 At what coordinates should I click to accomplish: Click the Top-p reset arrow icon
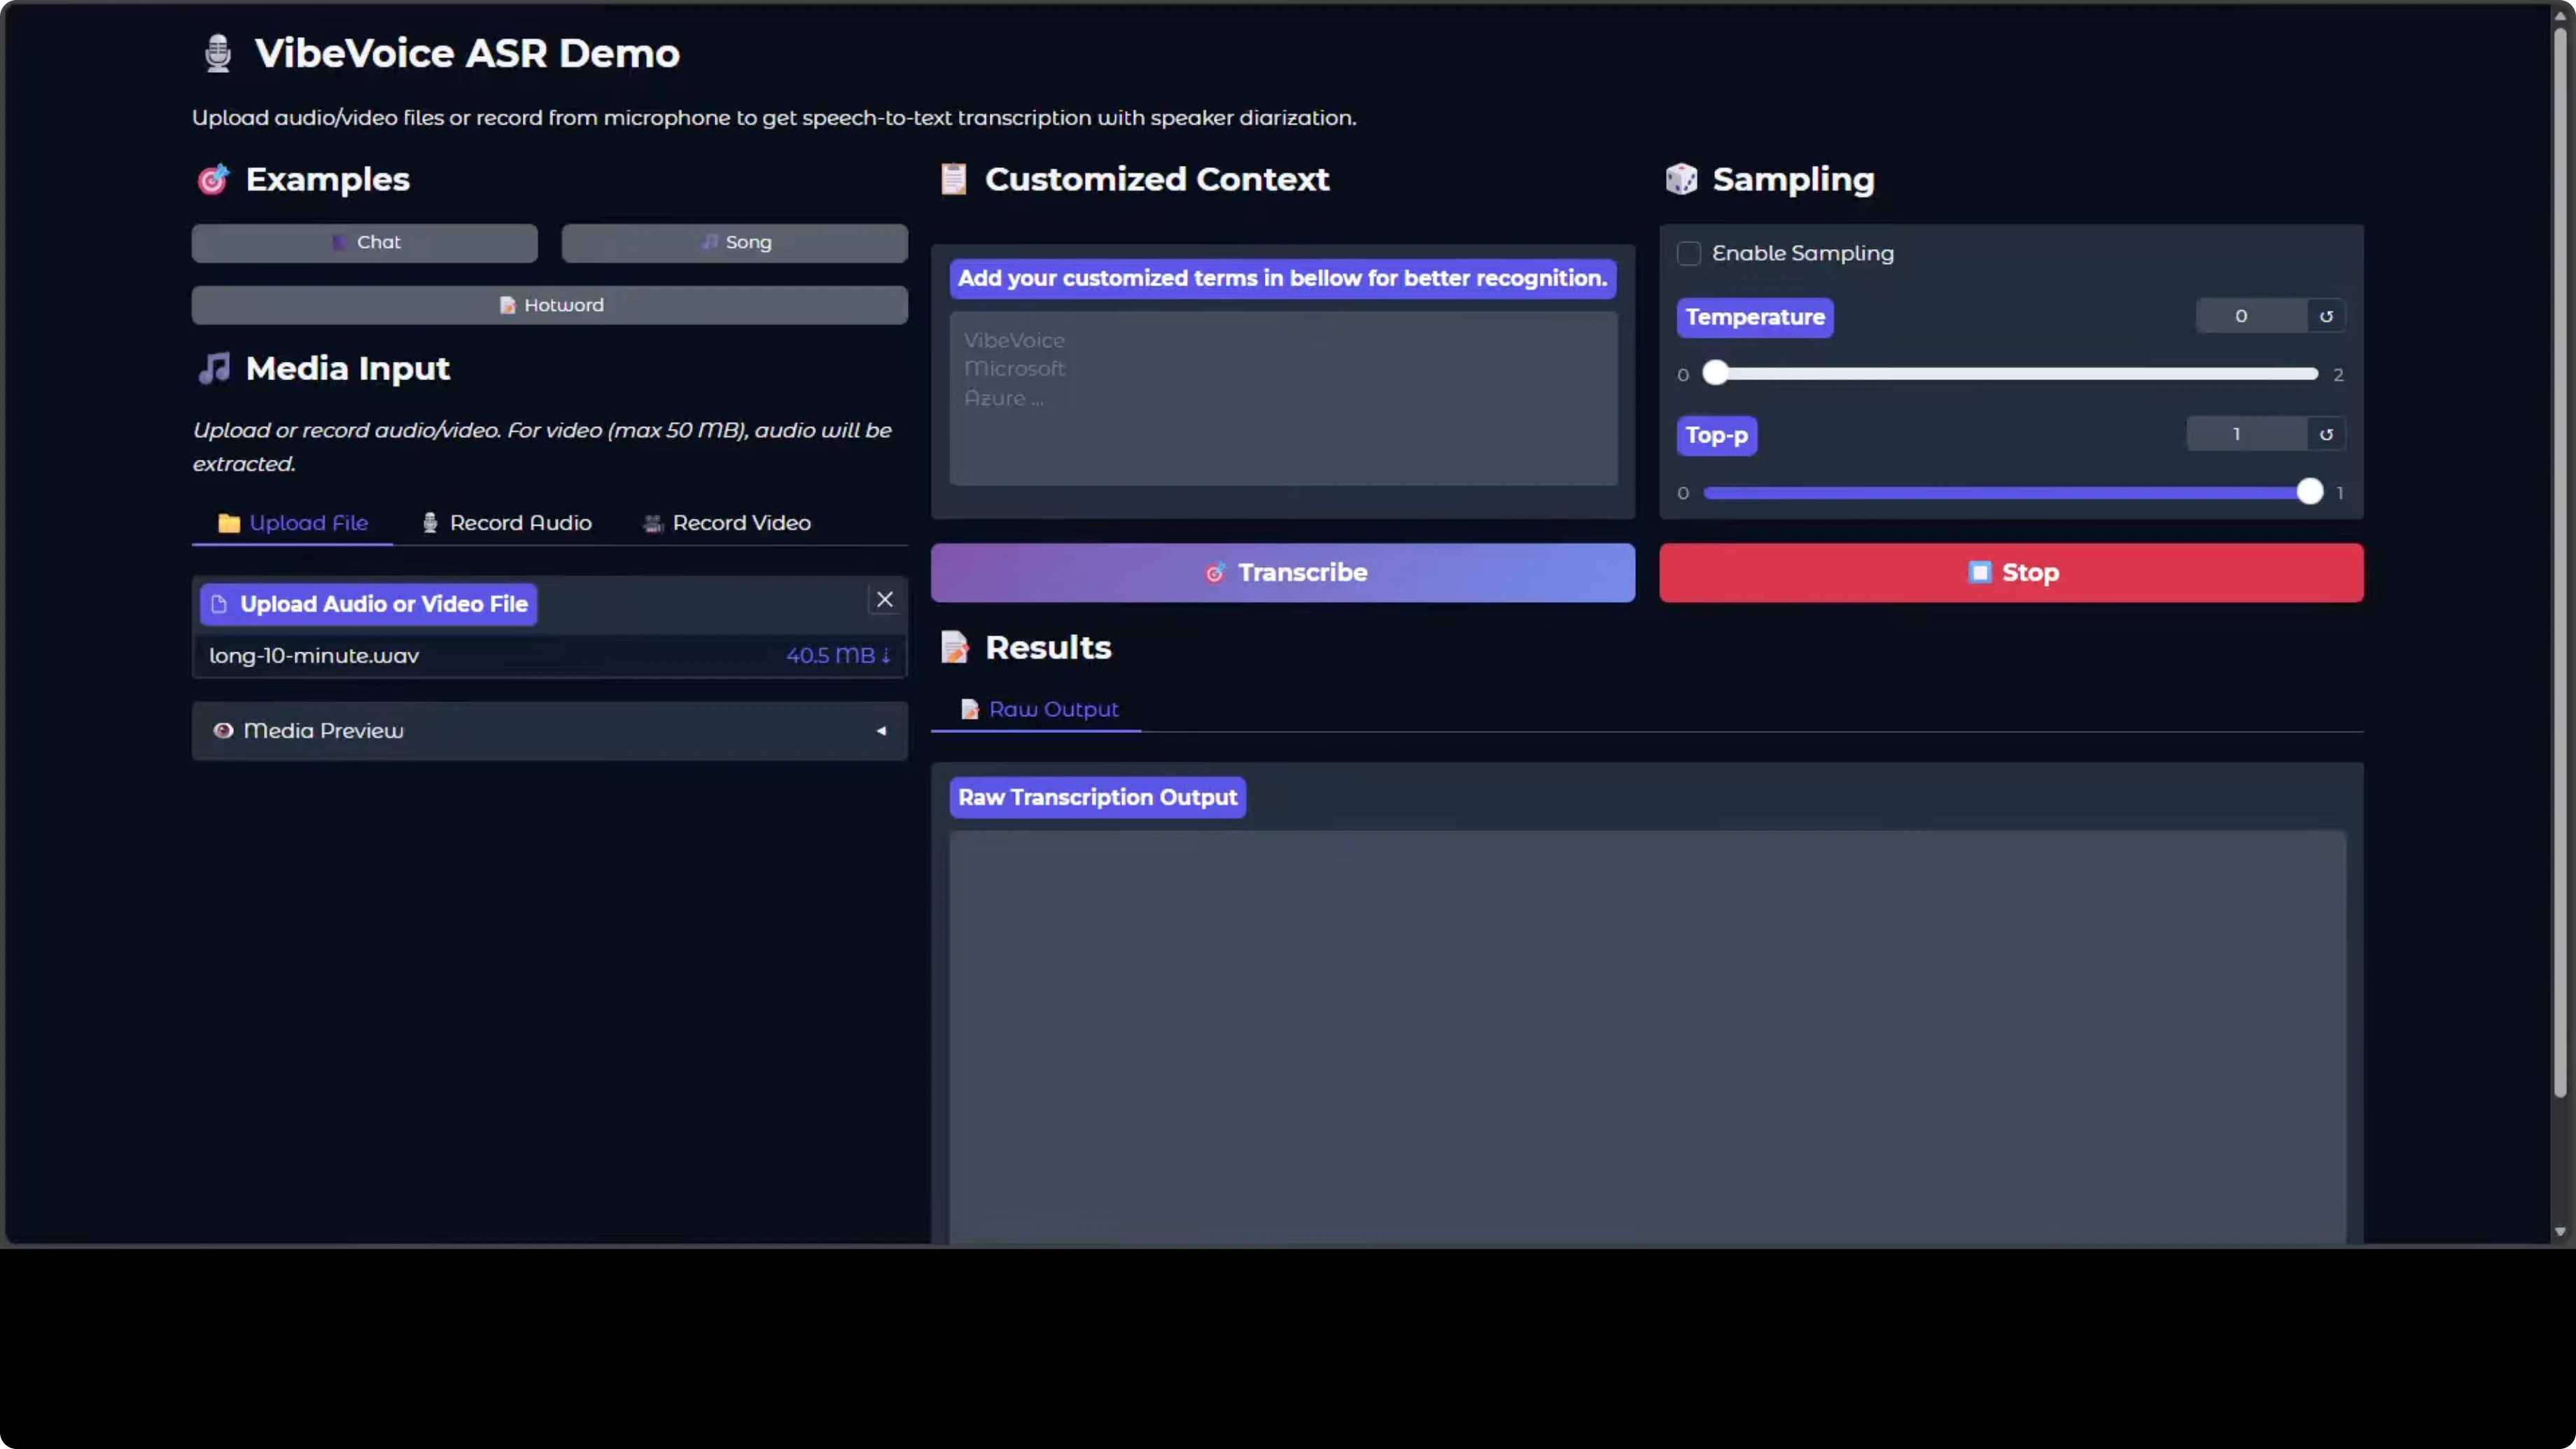(x=2326, y=434)
